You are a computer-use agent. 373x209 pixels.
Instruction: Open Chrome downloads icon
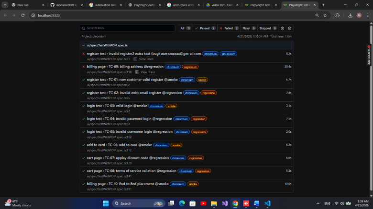[x=350, y=15]
